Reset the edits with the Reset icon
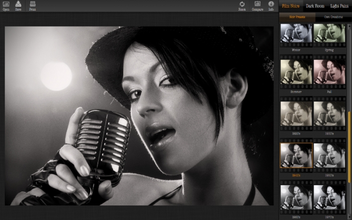 pyautogui.click(x=242, y=6)
